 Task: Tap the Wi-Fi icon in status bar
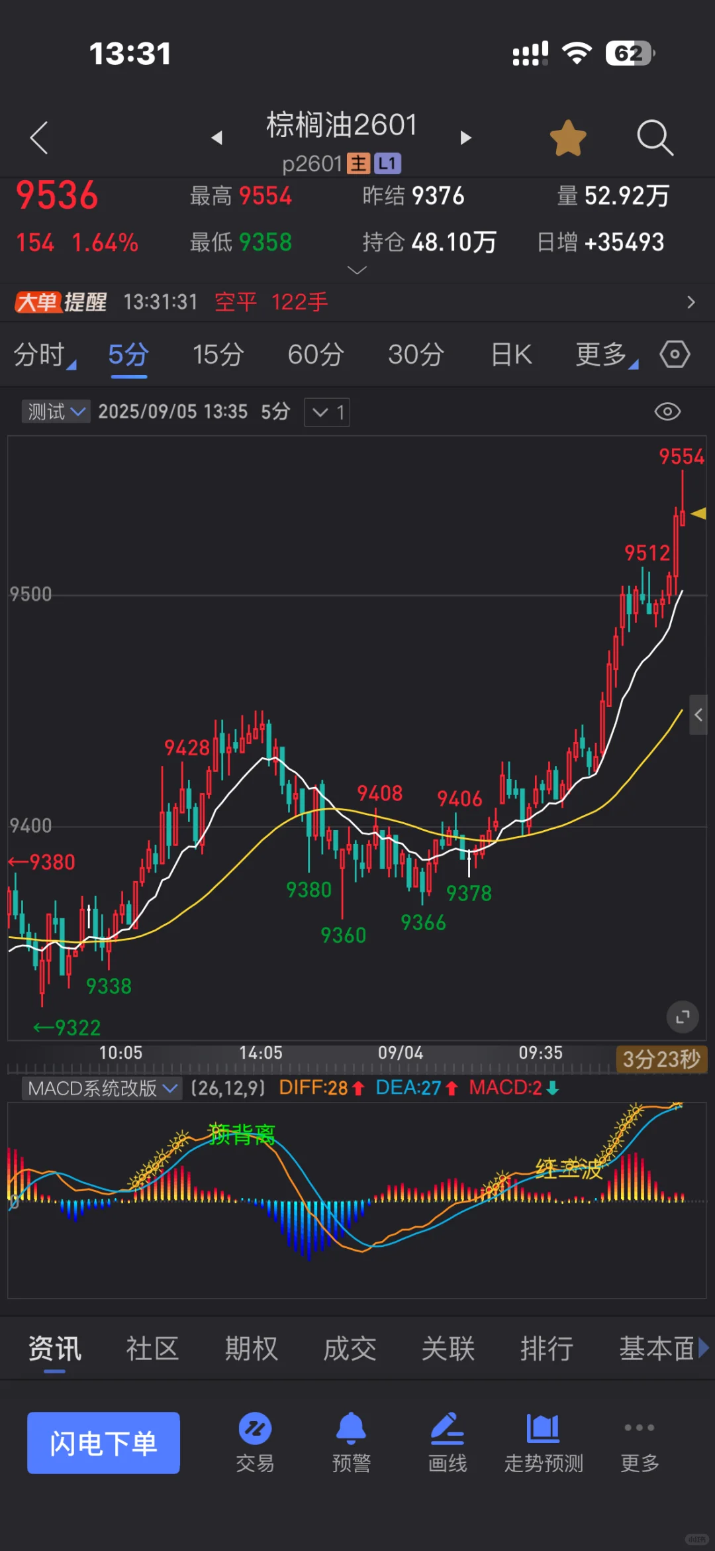[x=577, y=53]
